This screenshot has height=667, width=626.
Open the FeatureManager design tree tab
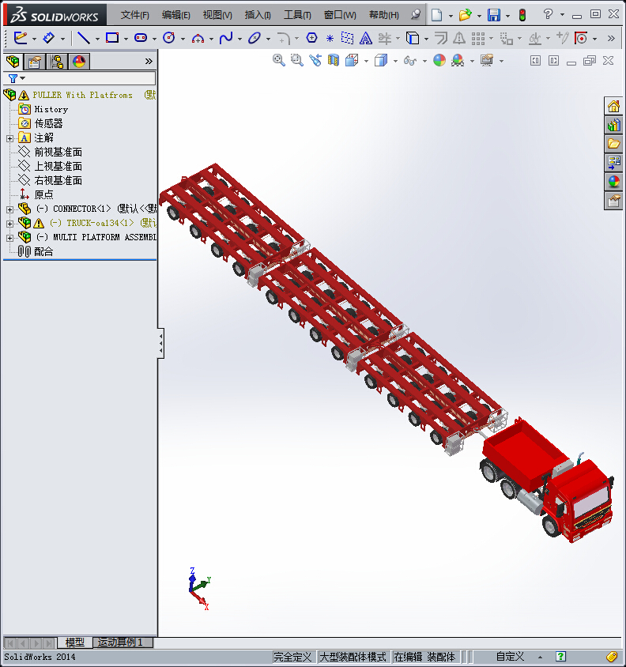pyautogui.click(x=13, y=62)
